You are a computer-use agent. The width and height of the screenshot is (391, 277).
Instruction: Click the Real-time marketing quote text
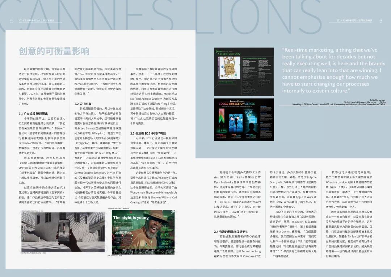333,70
